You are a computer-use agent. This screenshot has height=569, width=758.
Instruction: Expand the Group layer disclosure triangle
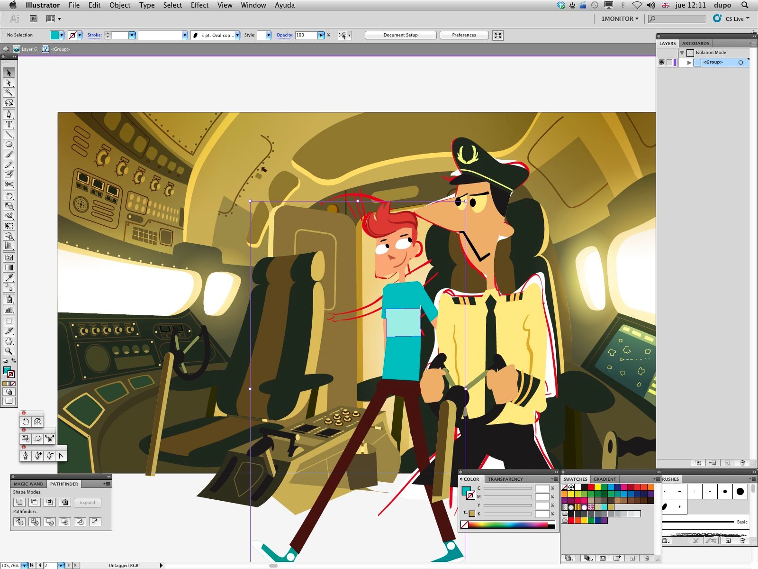pyautogui.click(x=689, y=63)
